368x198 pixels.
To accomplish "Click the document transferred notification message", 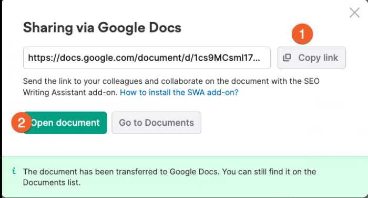I will 169,177.
